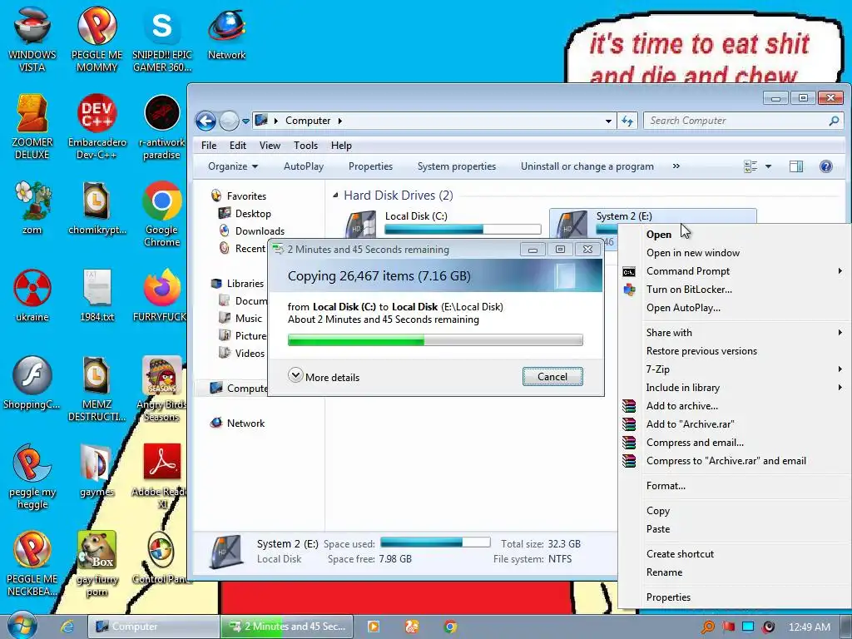Expand the address bar history dropdown
This screenshot has width=852, height=639.
(608, 121)
